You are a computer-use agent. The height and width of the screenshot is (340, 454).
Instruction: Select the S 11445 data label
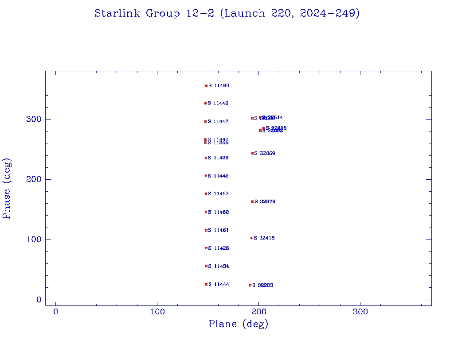click(218, 176)
